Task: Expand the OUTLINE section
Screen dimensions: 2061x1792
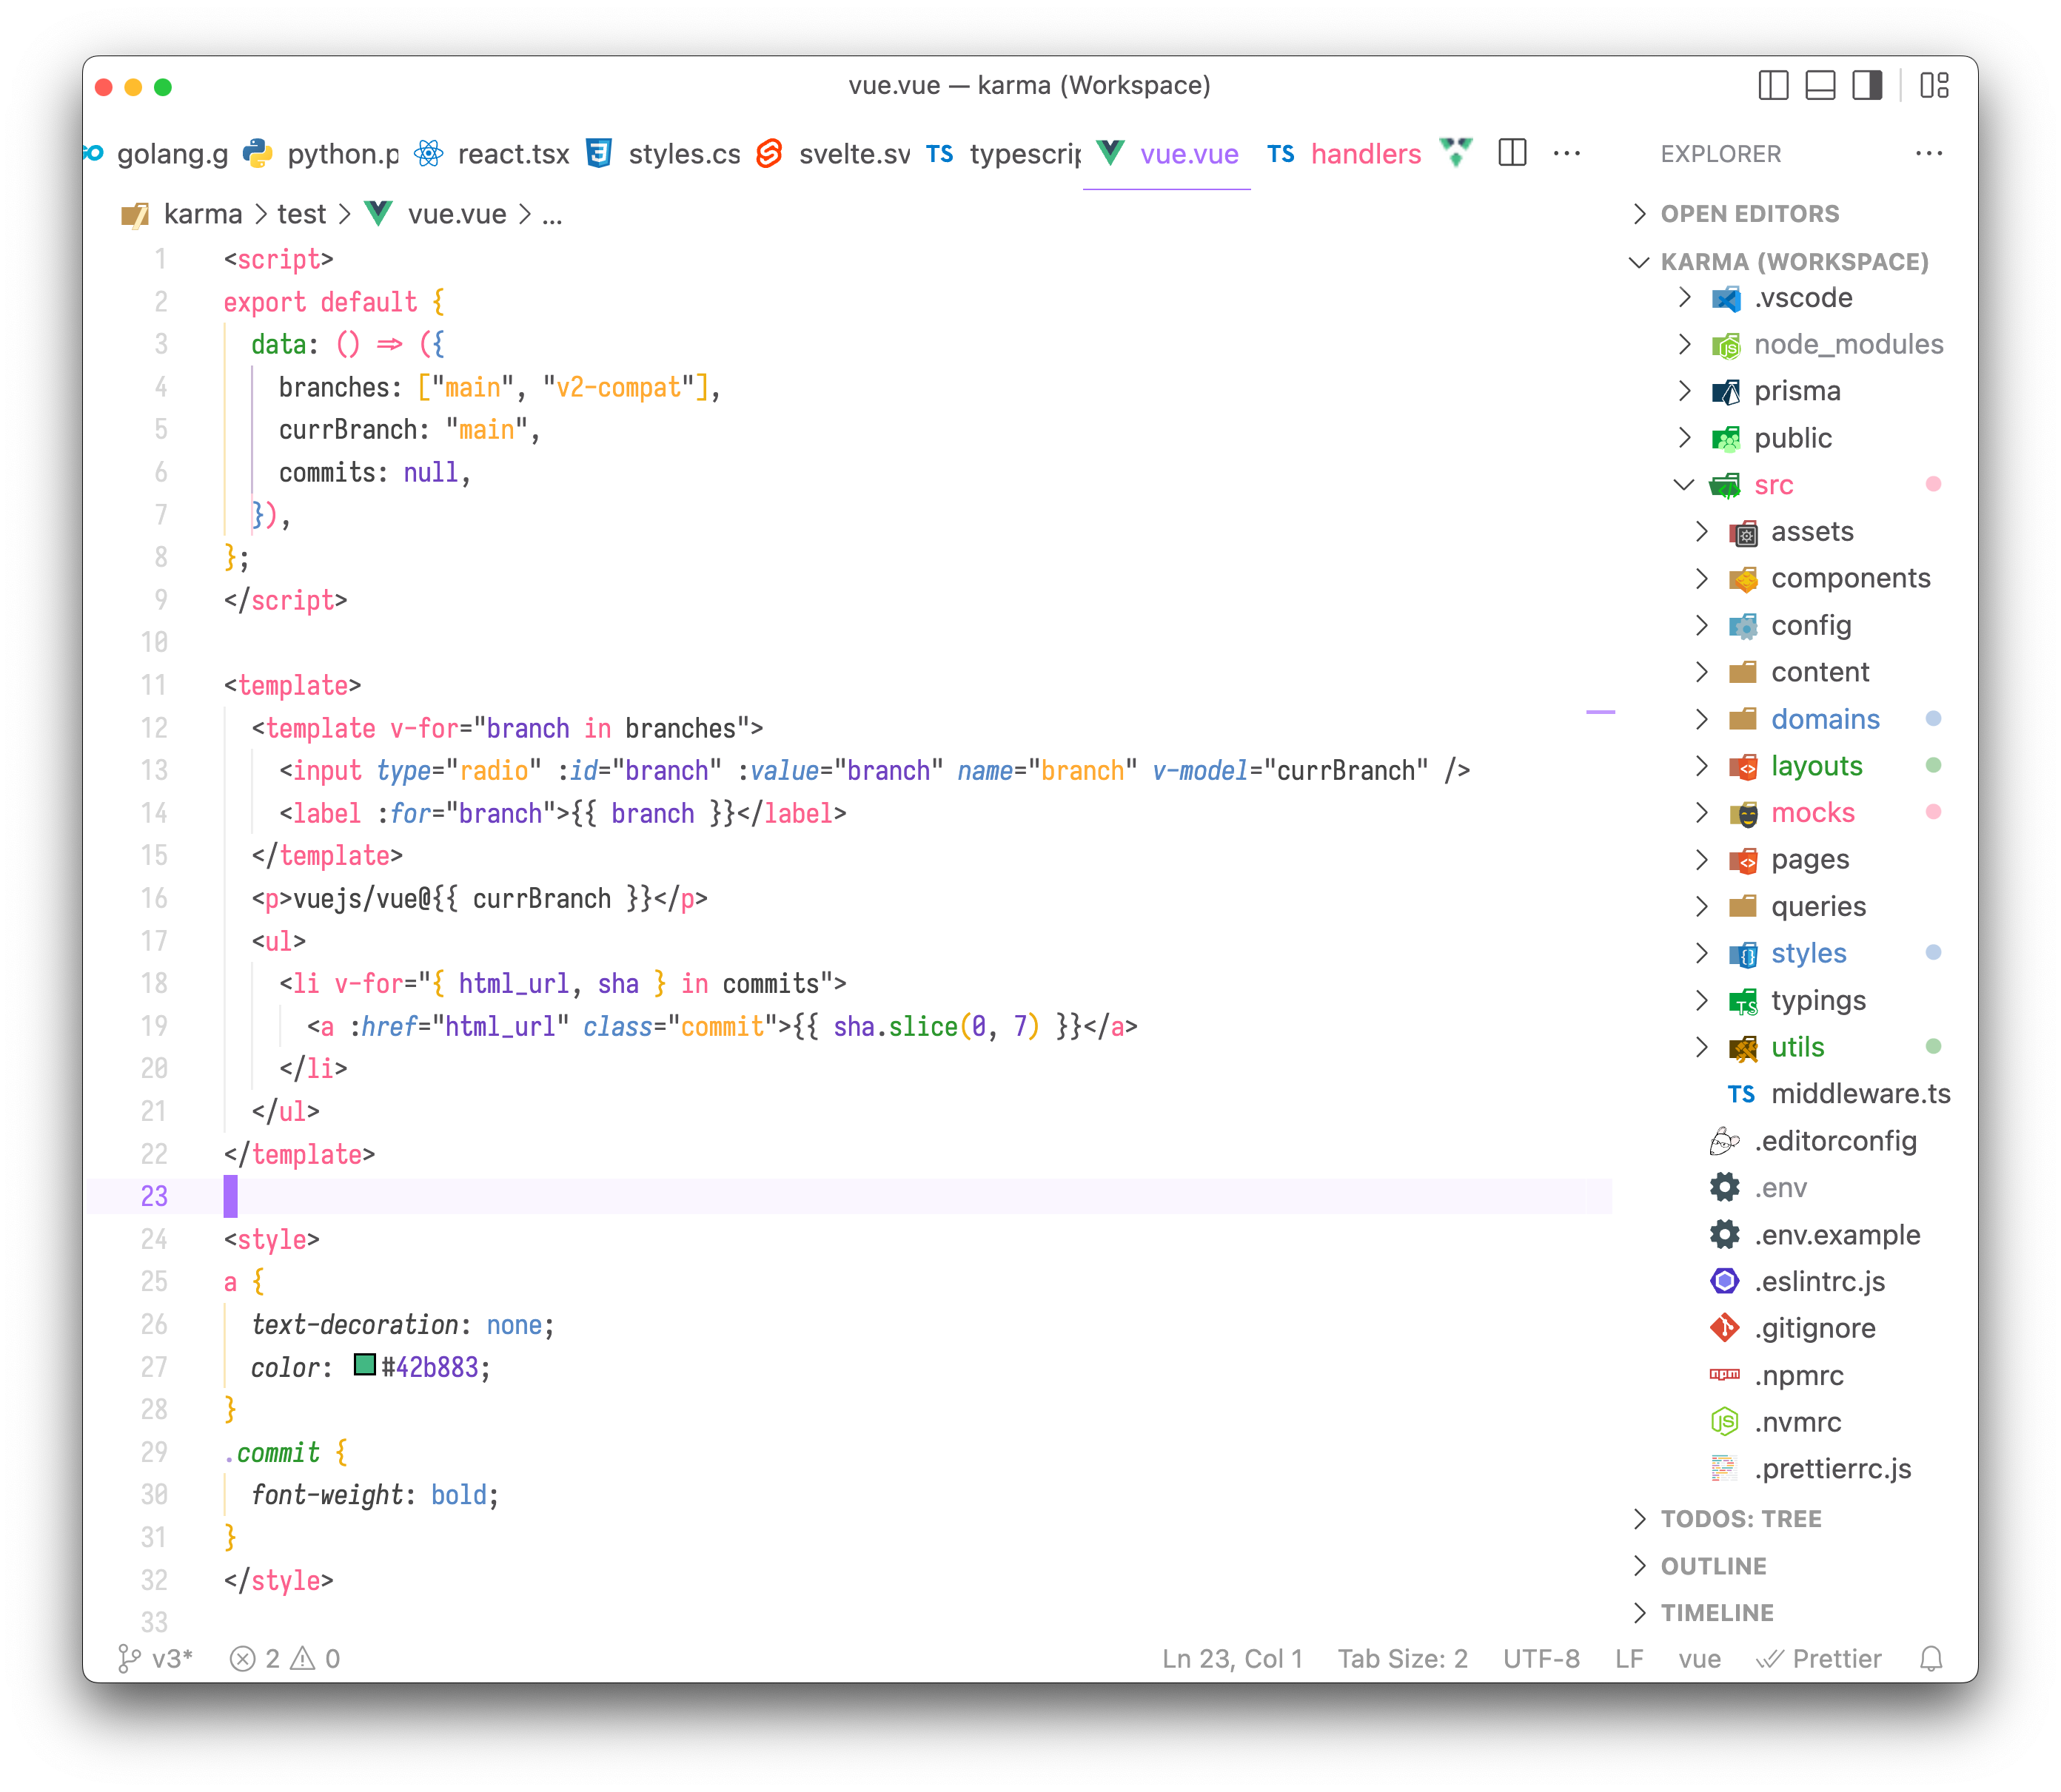Action: pyautogui.click(x=1713, y=1566)
